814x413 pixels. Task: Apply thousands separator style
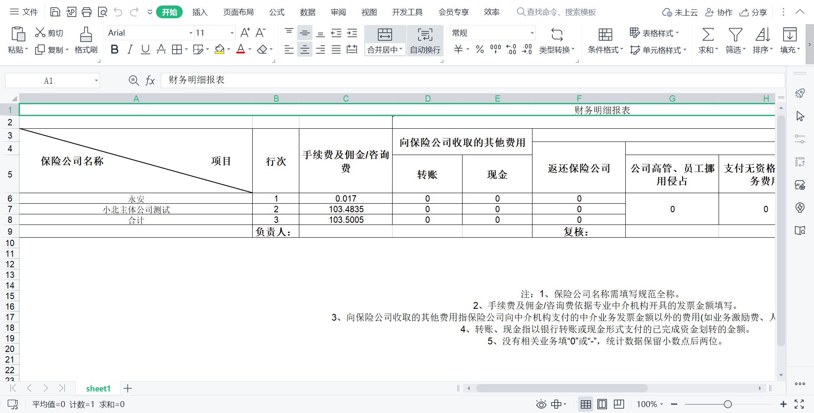(x=495, y=50)
